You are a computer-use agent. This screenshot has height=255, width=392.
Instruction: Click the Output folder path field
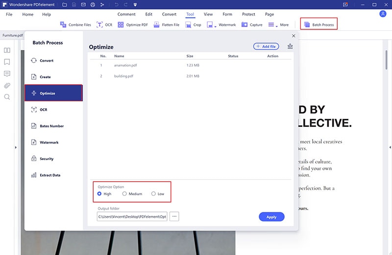point(132,216)
